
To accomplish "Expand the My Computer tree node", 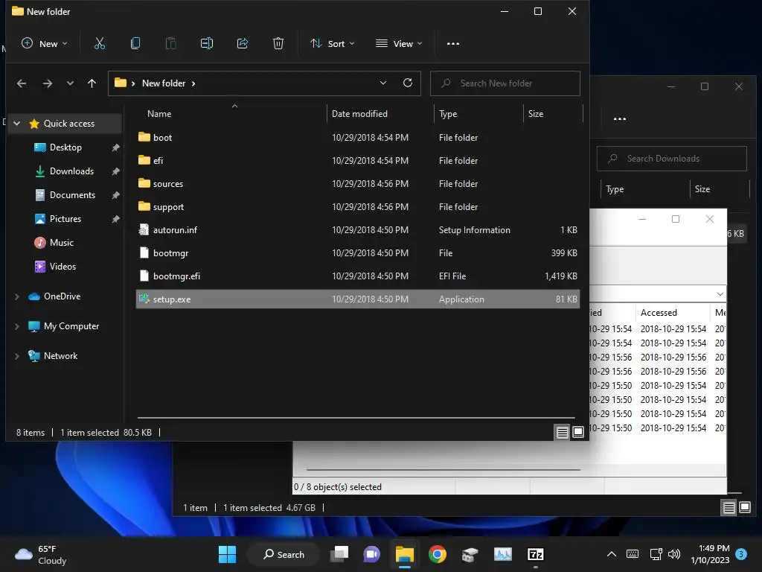I will pyautogui.click(x=16, y=326).
